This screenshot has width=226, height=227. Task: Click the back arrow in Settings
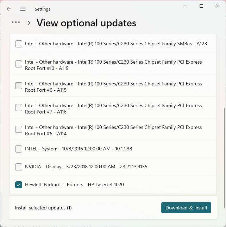[9, 9]
